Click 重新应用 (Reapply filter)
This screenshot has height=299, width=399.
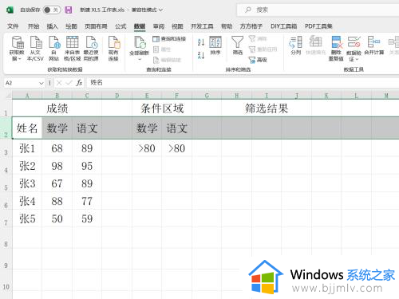(263, 49)
